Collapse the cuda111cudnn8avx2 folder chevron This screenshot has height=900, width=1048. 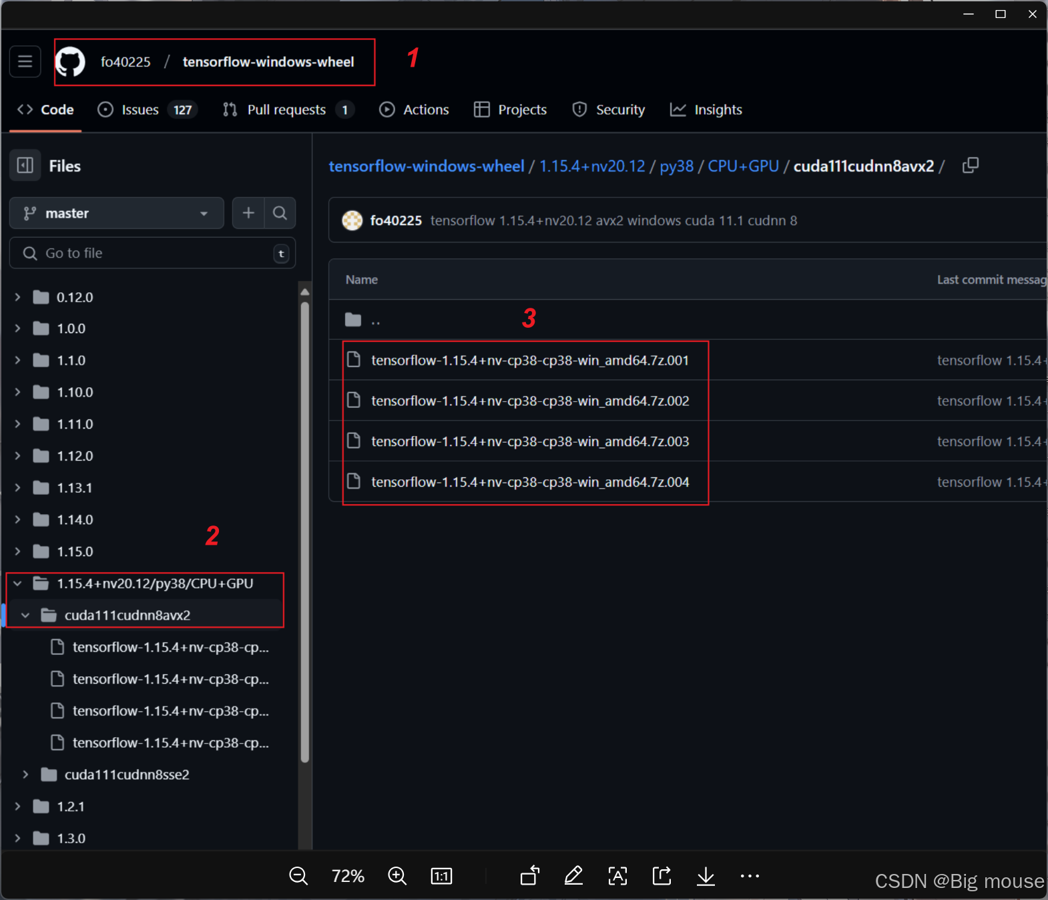pyautogui.click(x=25, y=615)
